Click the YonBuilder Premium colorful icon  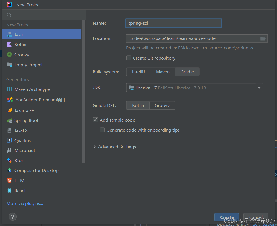tap(10, 100)
